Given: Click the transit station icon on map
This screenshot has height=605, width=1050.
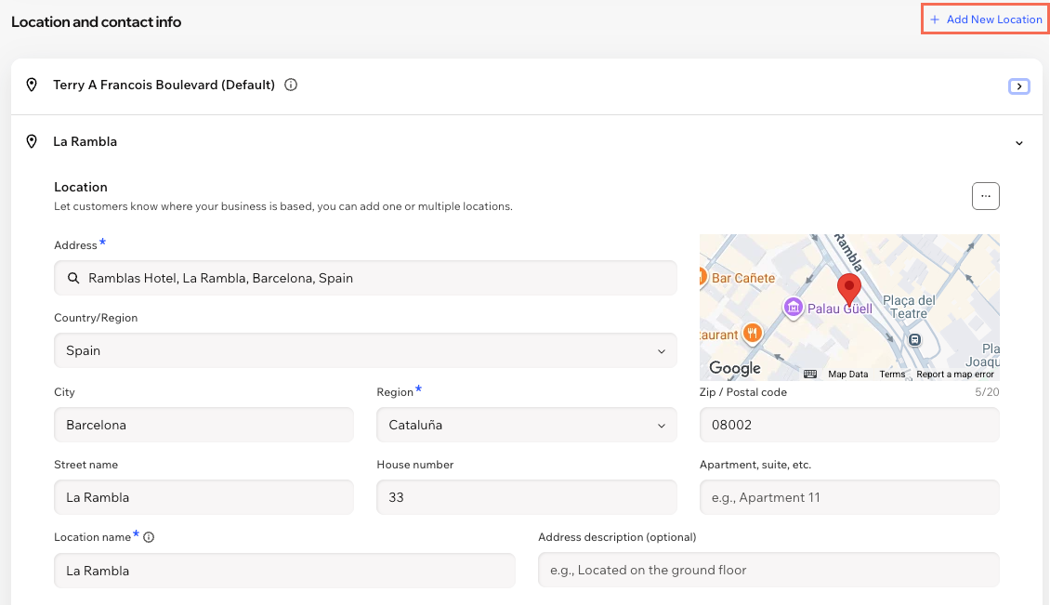Looking at the screenshot, I should coord(914,340).
